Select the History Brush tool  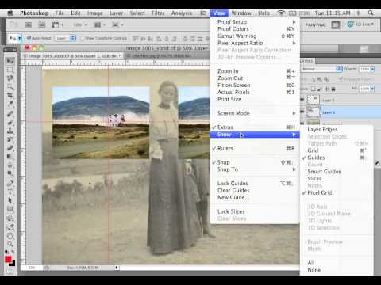point(10,139)
